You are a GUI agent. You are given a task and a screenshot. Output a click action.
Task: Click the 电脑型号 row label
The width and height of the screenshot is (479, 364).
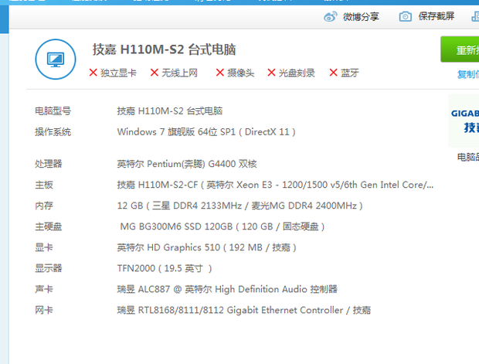(x=53, y=111)
